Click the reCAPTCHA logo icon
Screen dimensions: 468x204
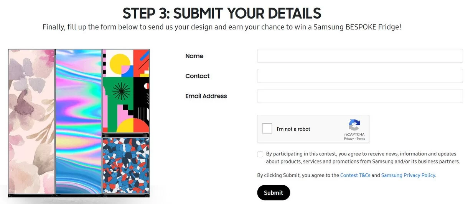tap(354, 125)
